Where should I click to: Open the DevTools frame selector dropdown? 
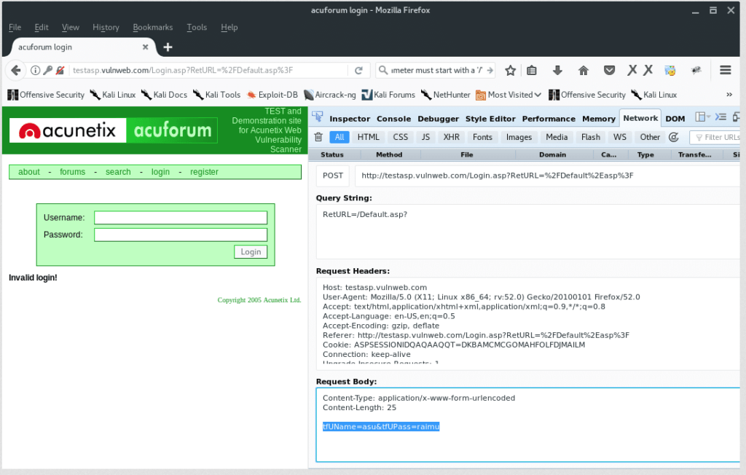[x=702, y=117]
